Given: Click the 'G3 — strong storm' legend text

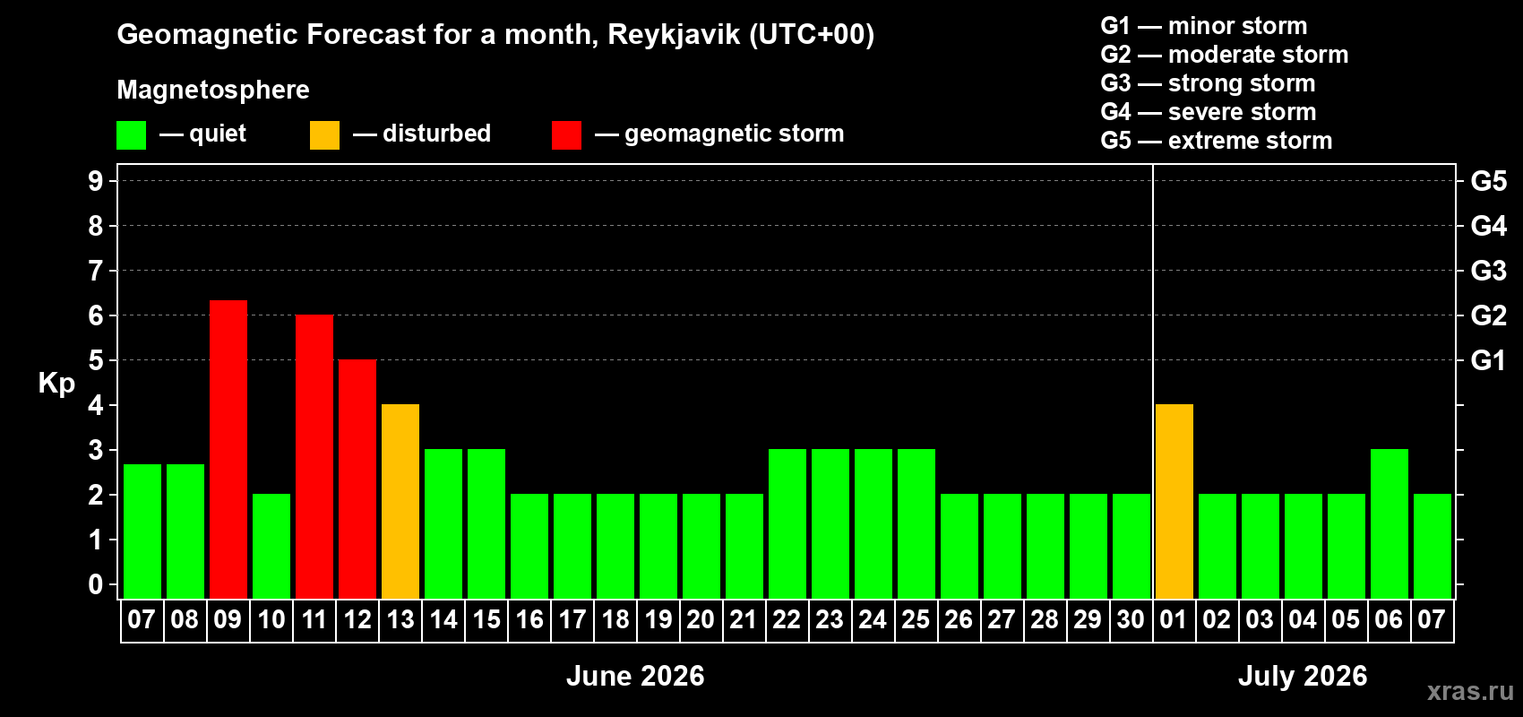Looking at the screenshot, I should (x=1208, y=83).
